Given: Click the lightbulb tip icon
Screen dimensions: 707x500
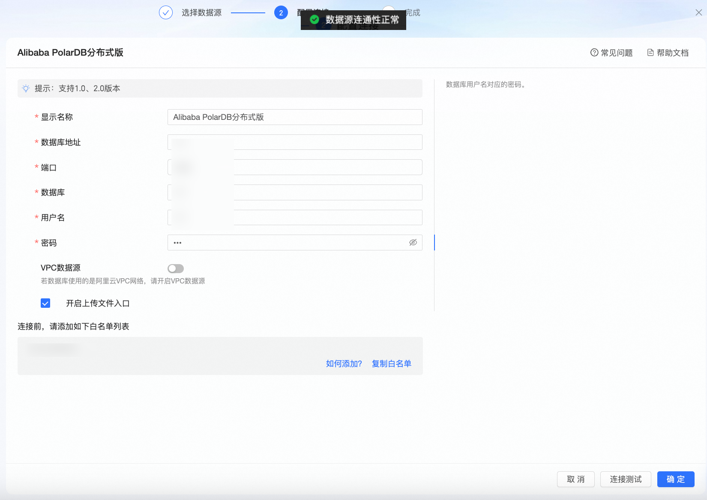Looking at the screenshot, I should (x=26, y=88).
